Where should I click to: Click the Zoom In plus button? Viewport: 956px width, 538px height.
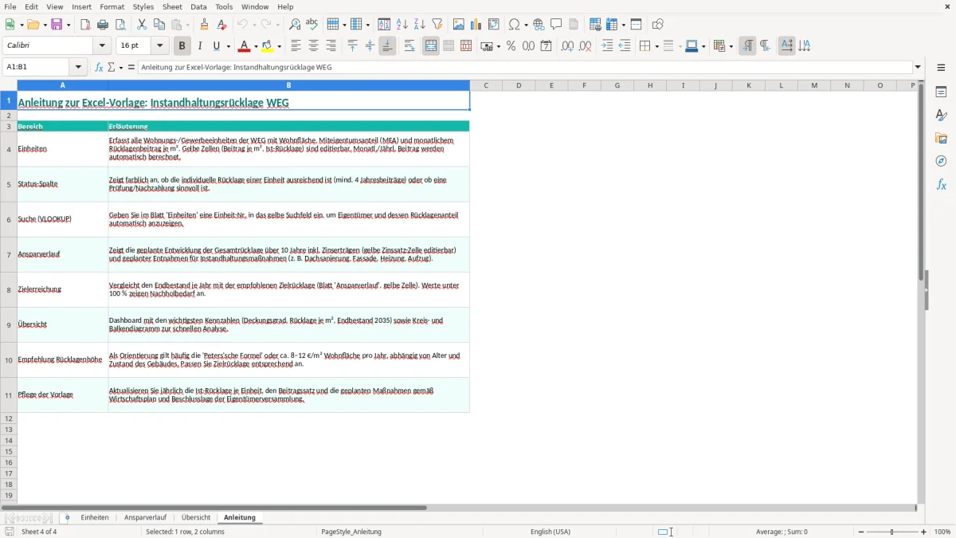tap(924, 532)
